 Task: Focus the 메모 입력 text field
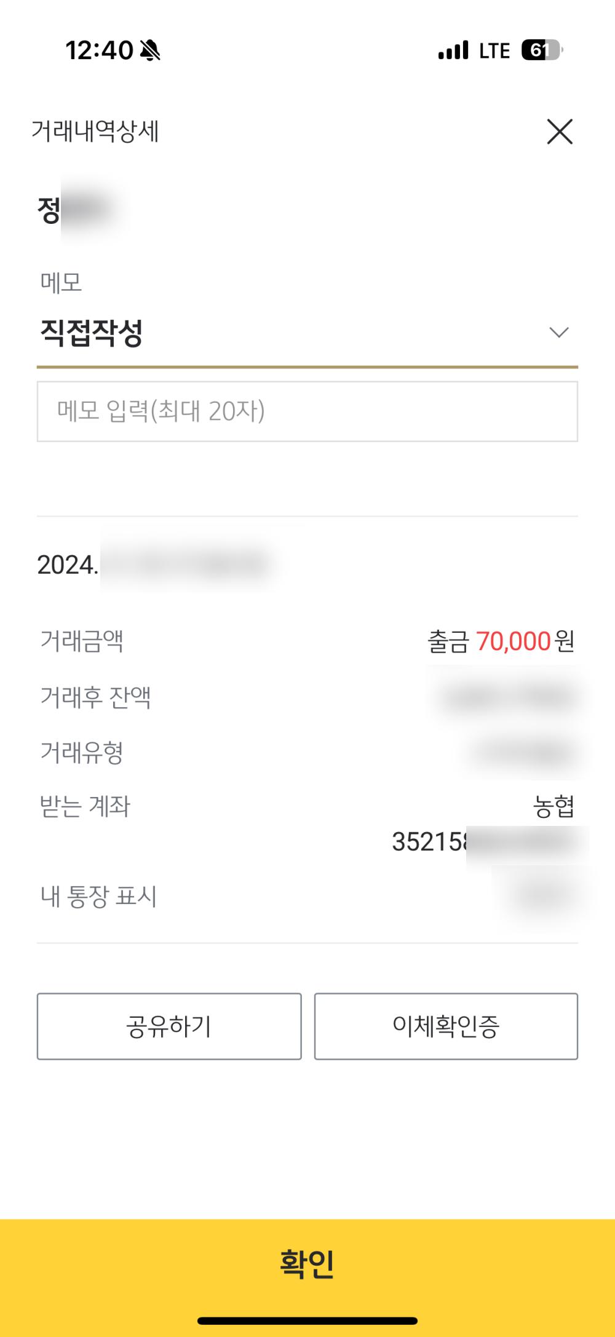pos(307,411)
